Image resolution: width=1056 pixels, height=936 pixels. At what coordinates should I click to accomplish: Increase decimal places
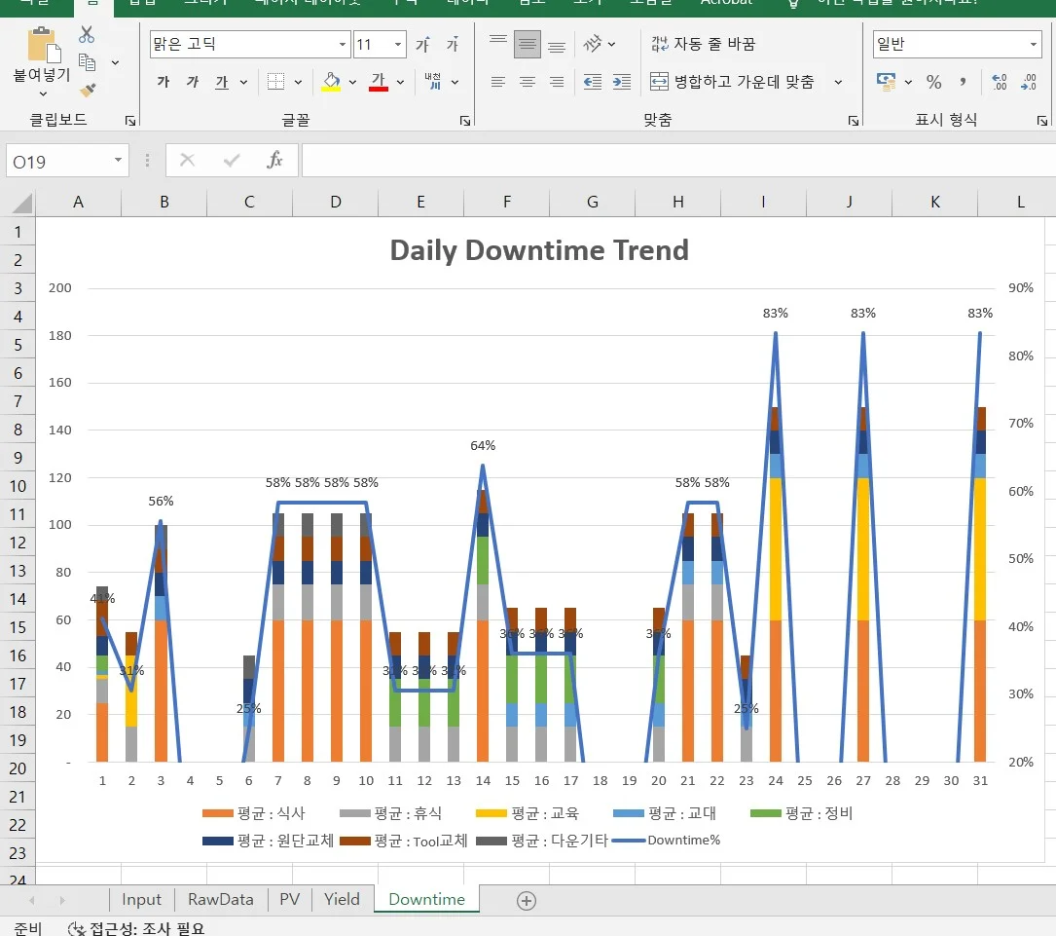1000,82
